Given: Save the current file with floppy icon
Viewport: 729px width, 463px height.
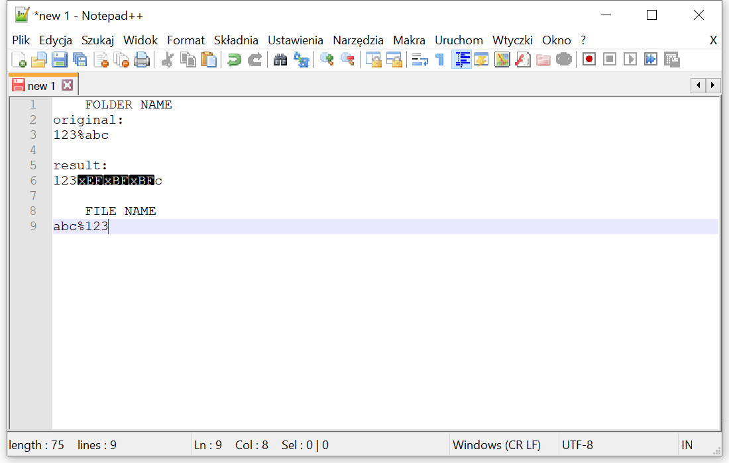Looking at the screenshot, I should pyautogui.click(x=60, y=60).
